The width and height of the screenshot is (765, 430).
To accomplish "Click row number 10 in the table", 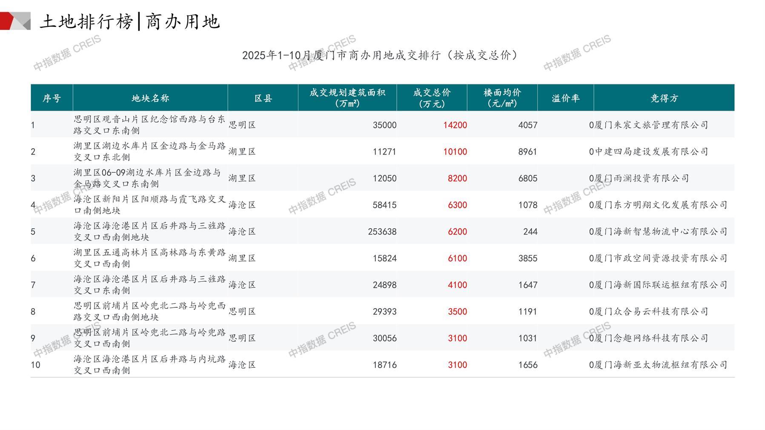I will pyautogui.click(x=36, y=365).
